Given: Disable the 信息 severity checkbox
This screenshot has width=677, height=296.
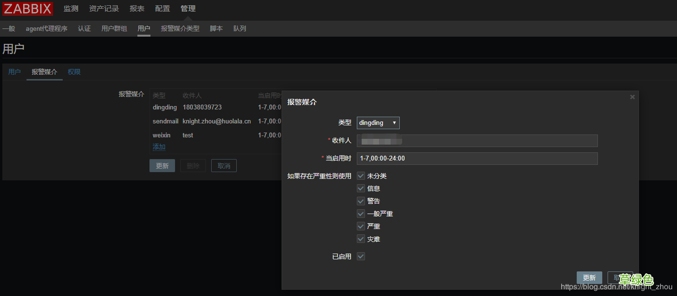Looking at the screenshot, I should pos(361,188).
